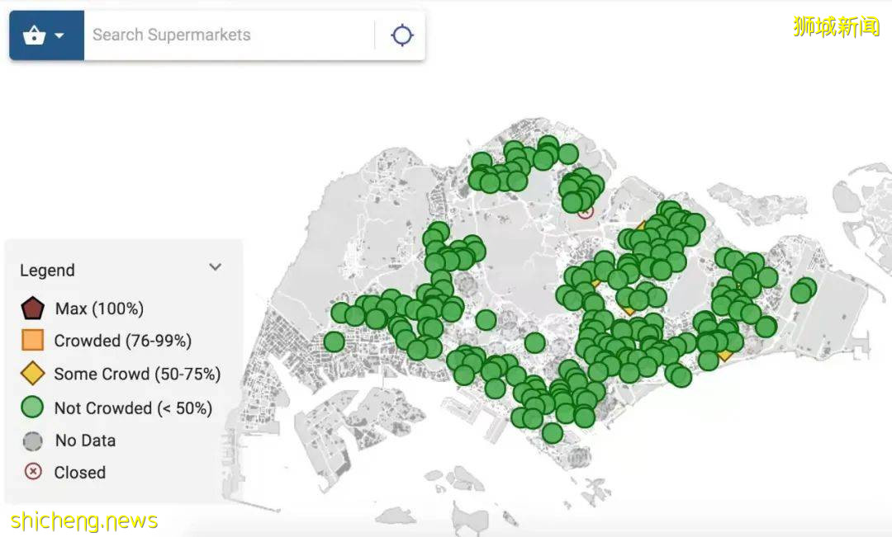Click the Search Supermarkets input field
This screenshot has width=892, height=537.
[x=227, y=35]
